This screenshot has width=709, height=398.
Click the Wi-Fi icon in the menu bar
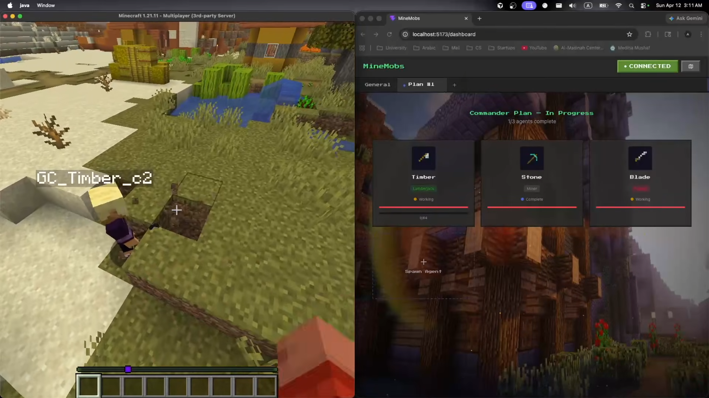(x=618, y=6)
